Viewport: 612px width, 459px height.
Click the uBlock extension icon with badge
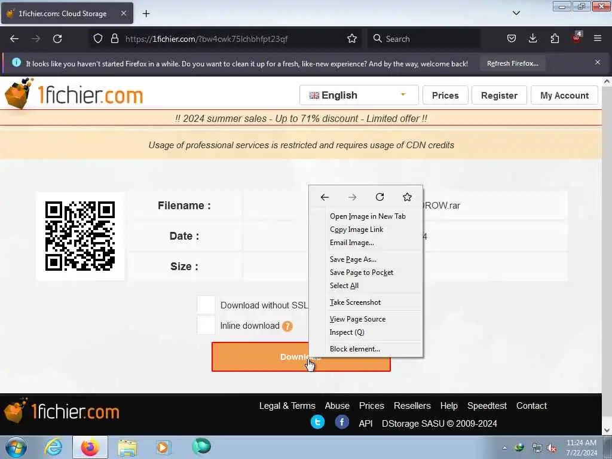pyautogui.click(x=577, y=38)
